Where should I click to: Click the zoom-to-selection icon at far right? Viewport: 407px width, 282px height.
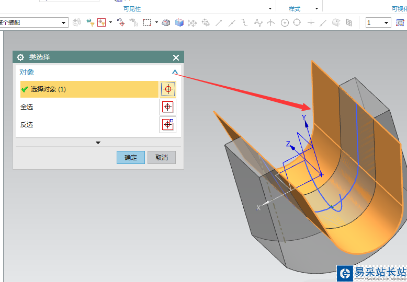[x=400, y=22]
